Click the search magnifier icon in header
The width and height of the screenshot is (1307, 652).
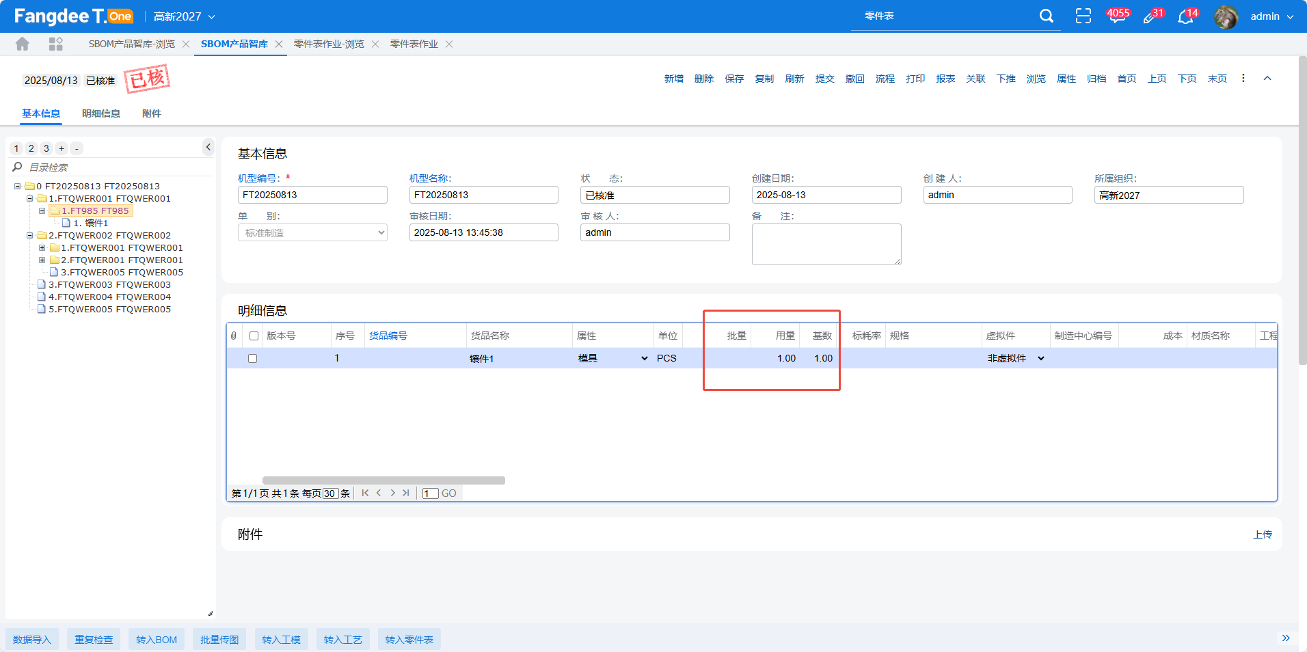[x=1046, y=16]
